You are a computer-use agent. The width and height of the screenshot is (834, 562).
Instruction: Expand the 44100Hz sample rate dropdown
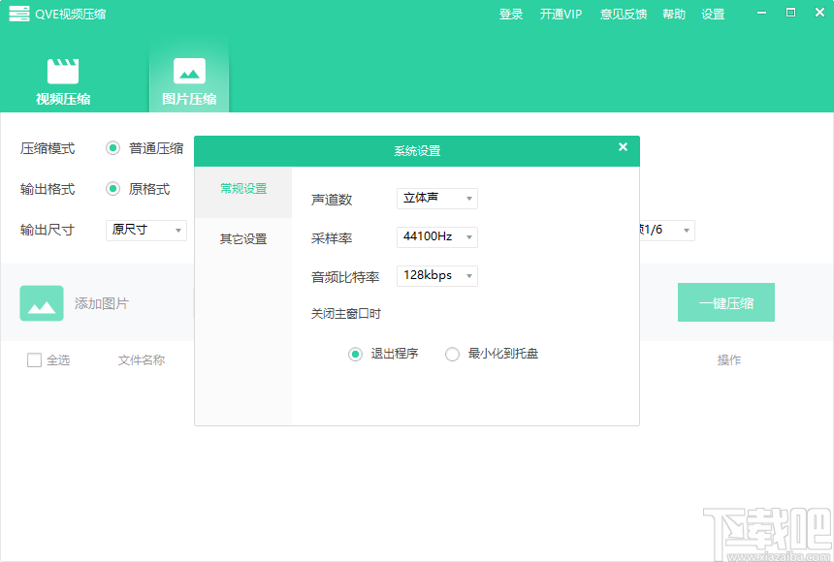tap(436, 236)
